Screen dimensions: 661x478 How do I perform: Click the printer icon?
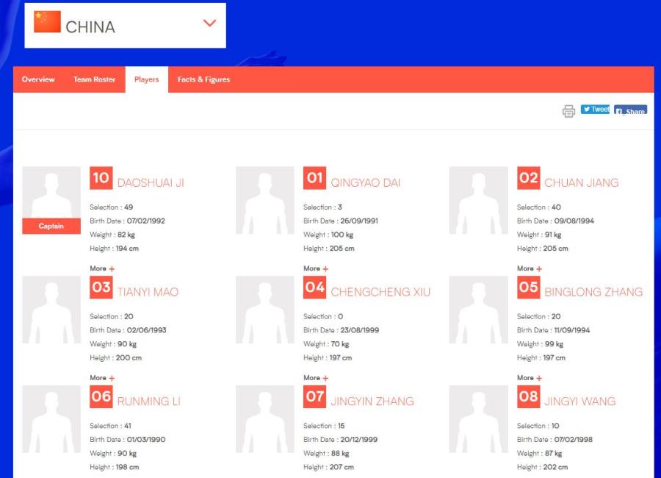click(x=568, y=111)
